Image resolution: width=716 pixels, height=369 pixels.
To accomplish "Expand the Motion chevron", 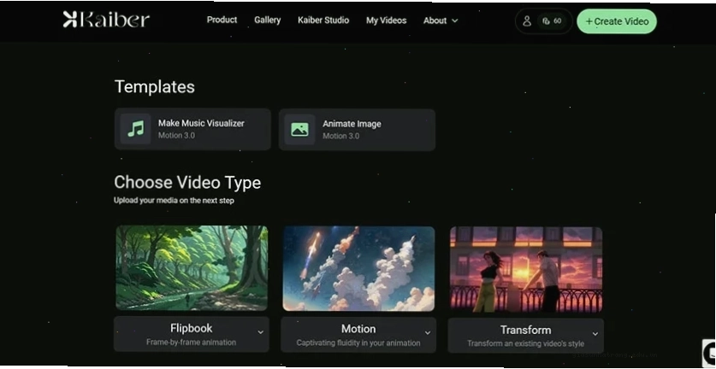I will tap(428, 333).
